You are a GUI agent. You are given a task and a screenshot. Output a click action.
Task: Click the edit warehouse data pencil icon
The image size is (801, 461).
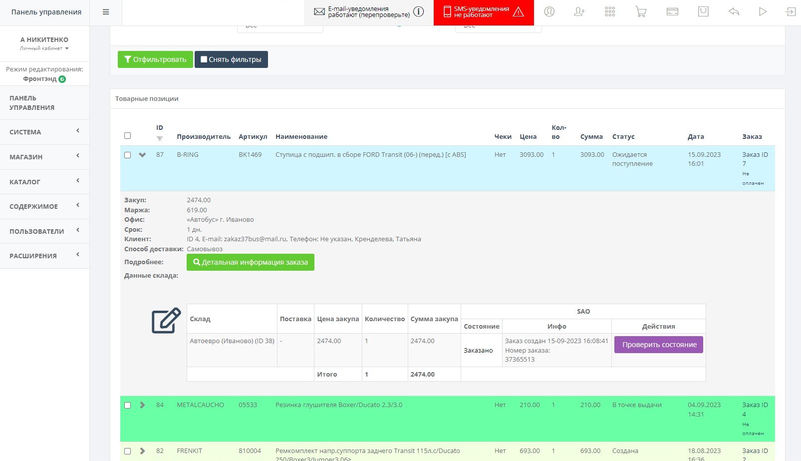[166, 320]
